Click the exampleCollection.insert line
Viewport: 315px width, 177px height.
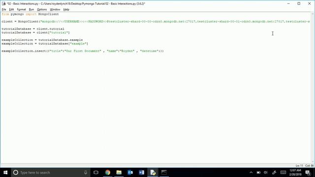tap(83, 51)
